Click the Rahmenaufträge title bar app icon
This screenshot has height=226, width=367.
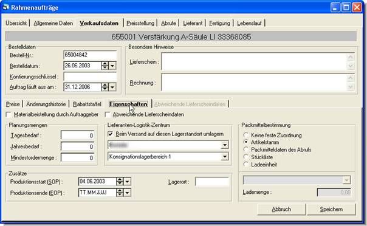pos(5,7)
